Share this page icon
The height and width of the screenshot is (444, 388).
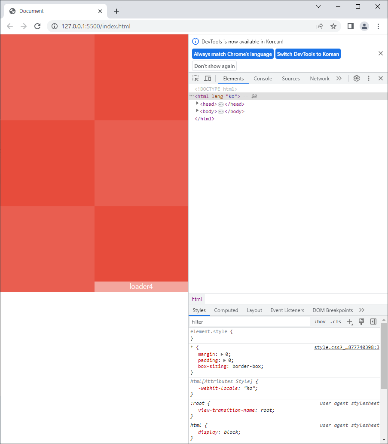320,26
